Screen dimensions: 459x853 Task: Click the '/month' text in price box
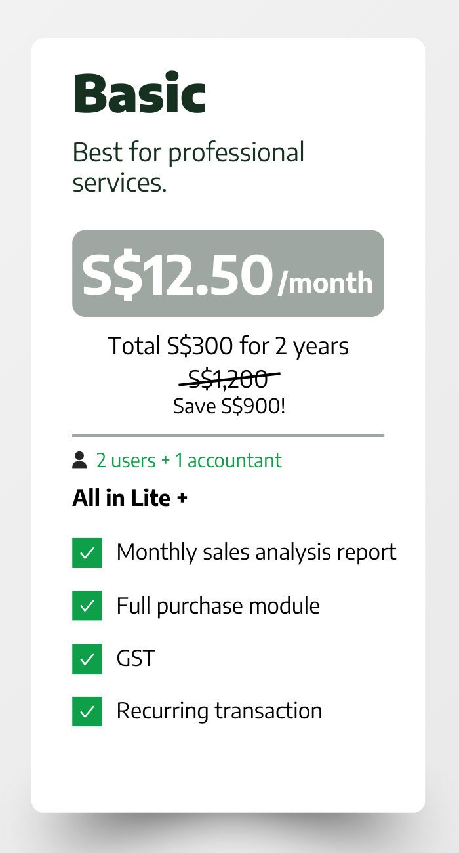325,283
